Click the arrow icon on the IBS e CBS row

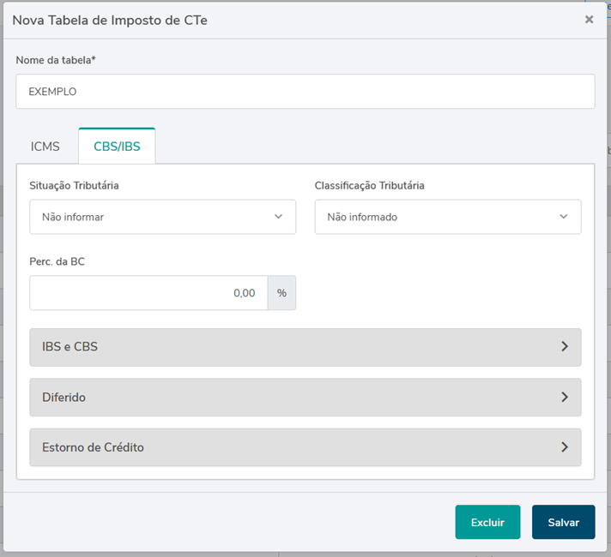565,347
